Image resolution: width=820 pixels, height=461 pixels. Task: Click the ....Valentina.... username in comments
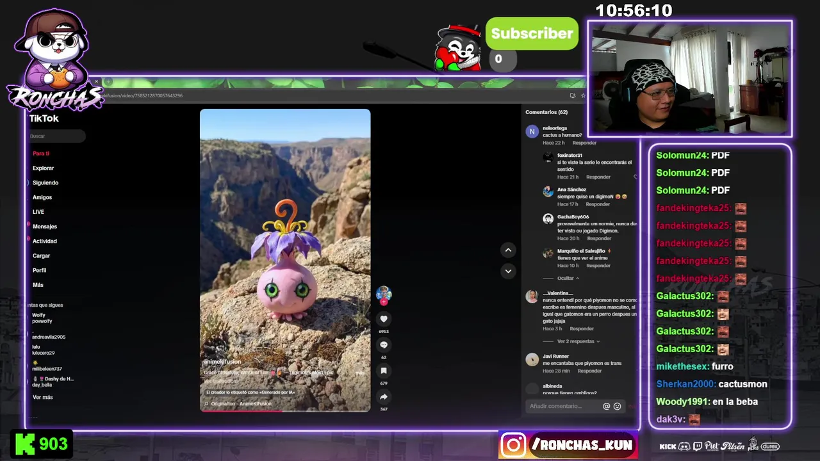point(557,293)
